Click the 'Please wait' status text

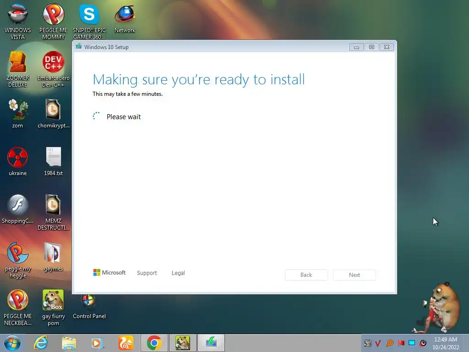click(124, 117)
